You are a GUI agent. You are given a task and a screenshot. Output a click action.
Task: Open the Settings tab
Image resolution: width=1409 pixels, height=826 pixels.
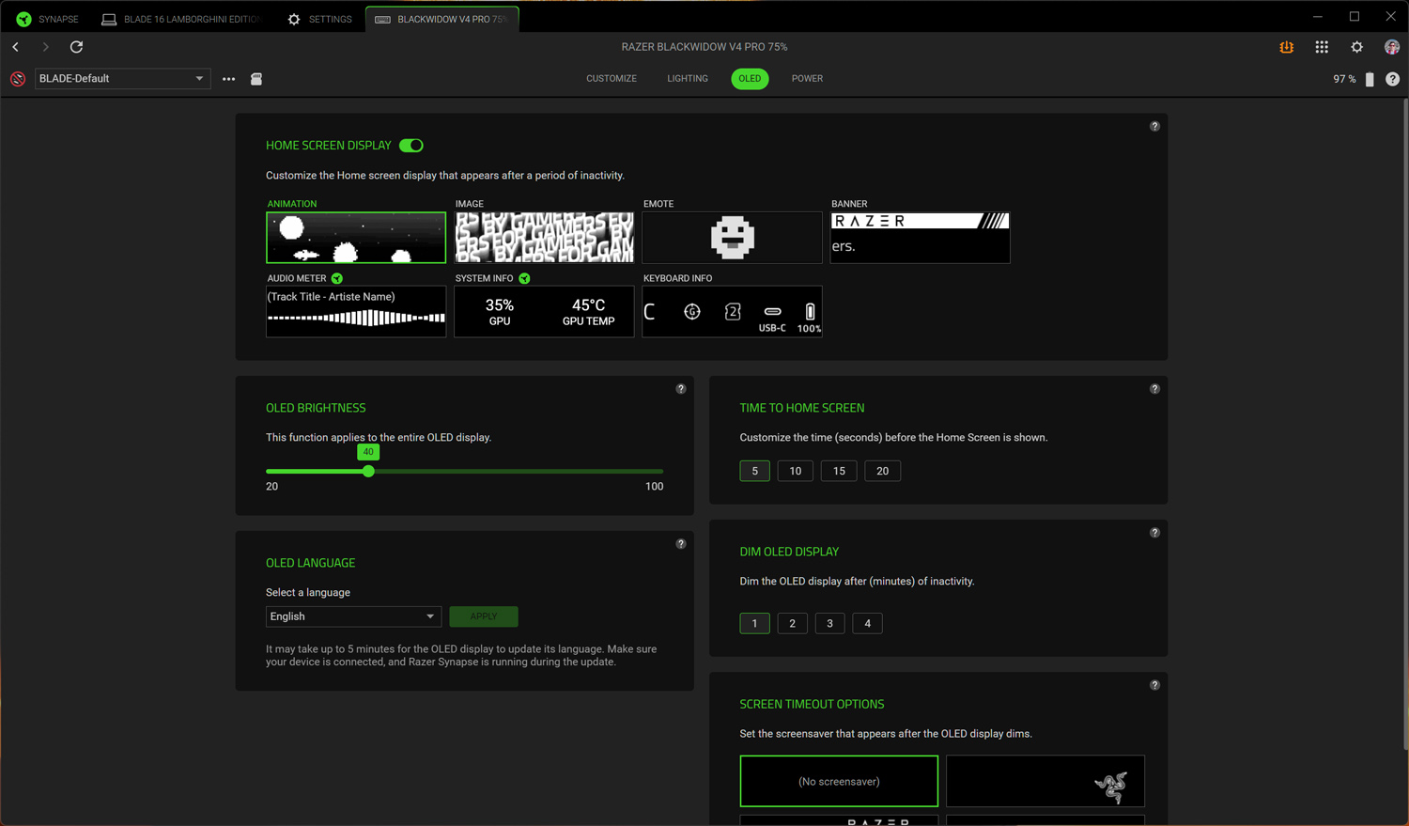tap(319, 19)
